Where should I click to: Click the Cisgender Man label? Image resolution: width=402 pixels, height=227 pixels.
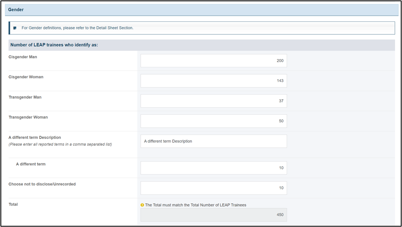[x=23, y=57]
